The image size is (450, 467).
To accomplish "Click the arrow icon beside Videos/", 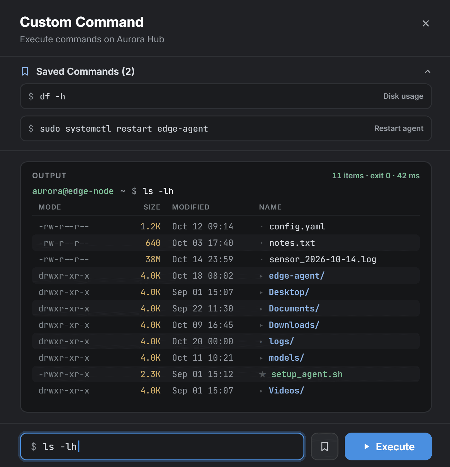I will point(261,391).
